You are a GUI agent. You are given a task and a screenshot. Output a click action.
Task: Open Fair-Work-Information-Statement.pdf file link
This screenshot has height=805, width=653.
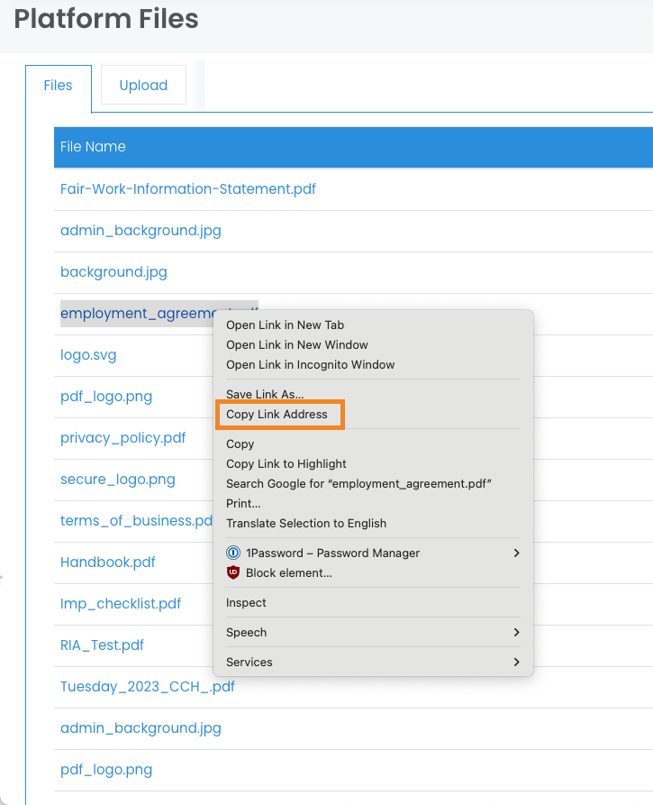[187, 189]
